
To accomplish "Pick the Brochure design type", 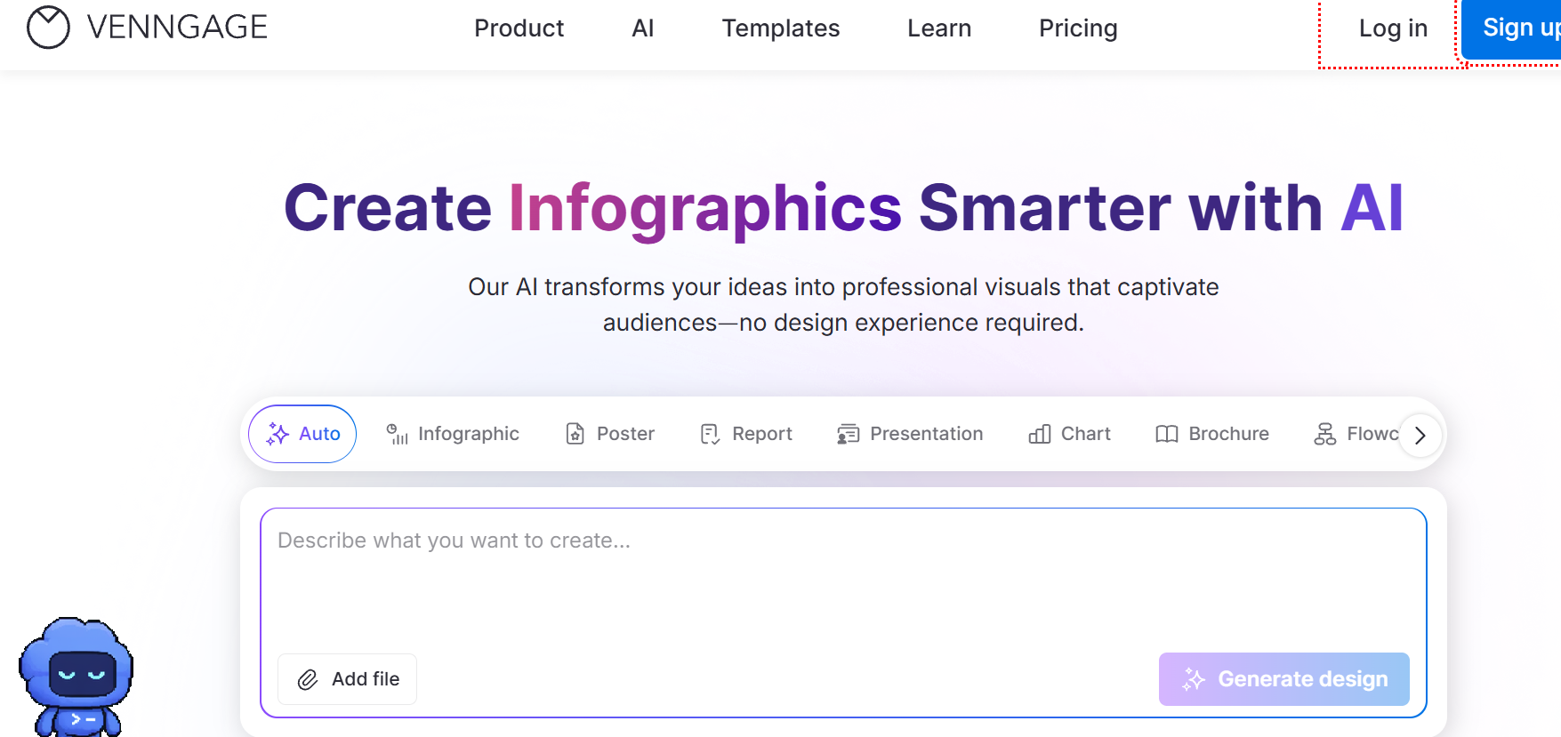I will (x=1212, y=434).
